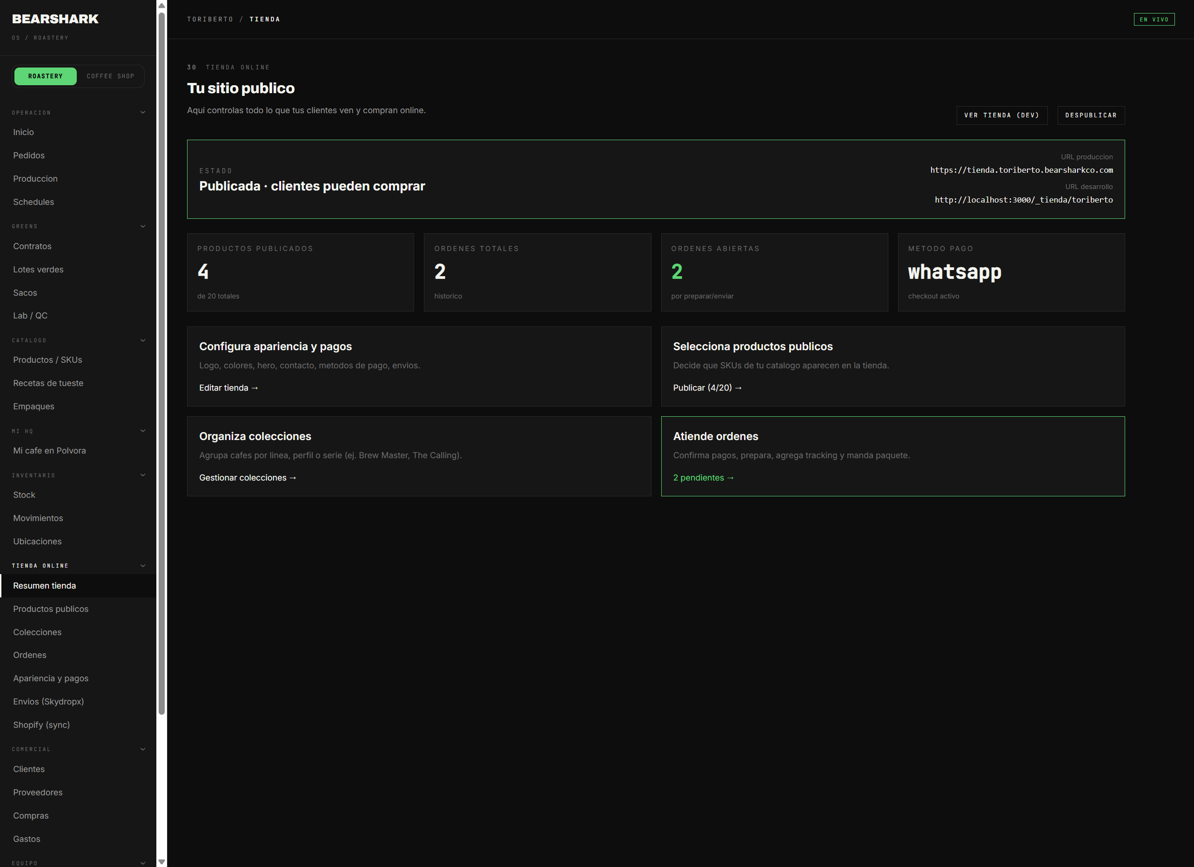Follow the Gestionar colecciones link
The height and width of the screenshot is (867, 1194).
click(x=248, y=478)
